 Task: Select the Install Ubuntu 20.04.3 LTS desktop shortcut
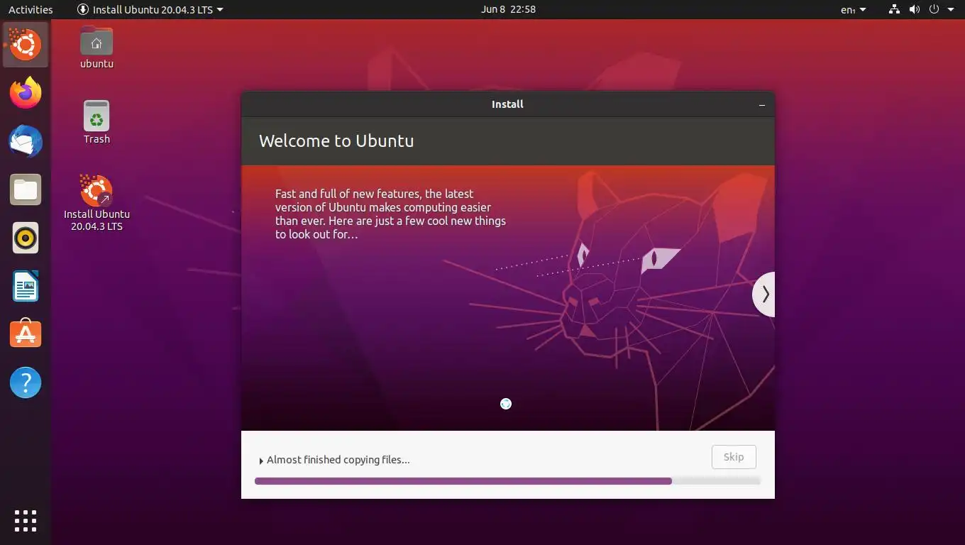(x=96, y=203)
